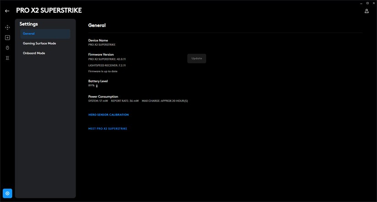This screenshot has width=377, height=202.
Task: Close the G HUB window
Action: 374,3
